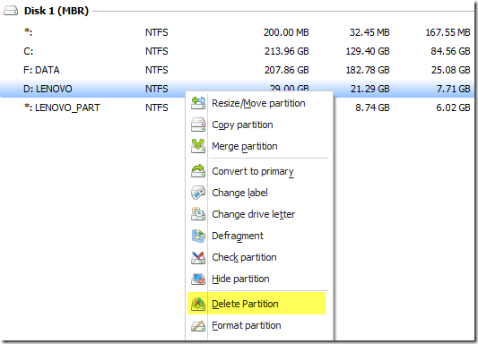
Task: Click the Hide partition icon
Action: [x=198, y=279]
